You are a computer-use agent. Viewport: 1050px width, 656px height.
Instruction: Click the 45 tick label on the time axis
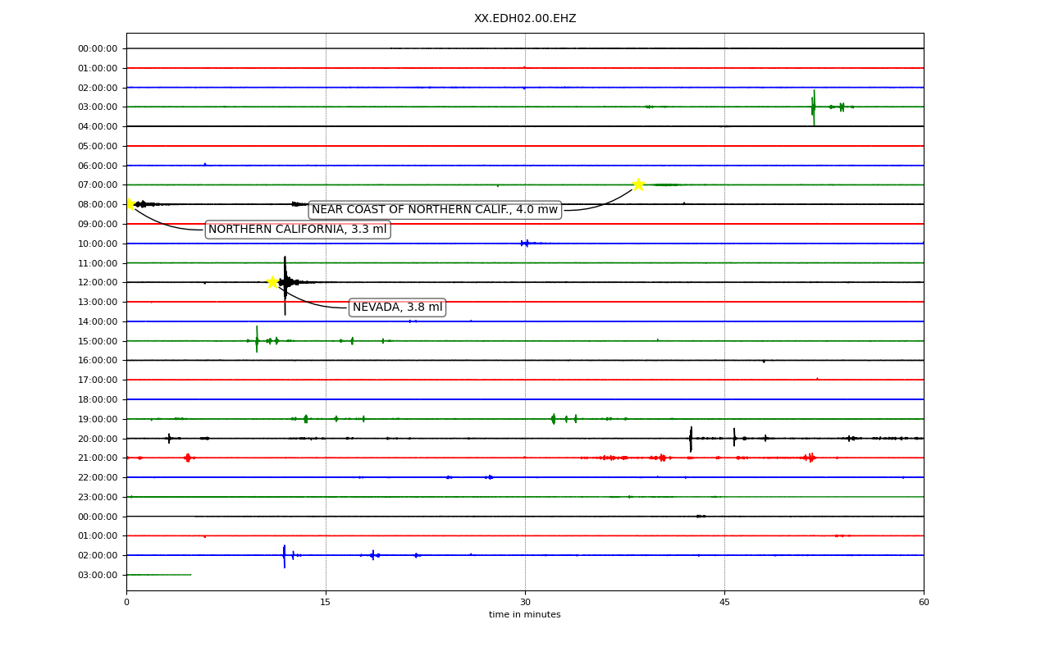tap(724, 603)
